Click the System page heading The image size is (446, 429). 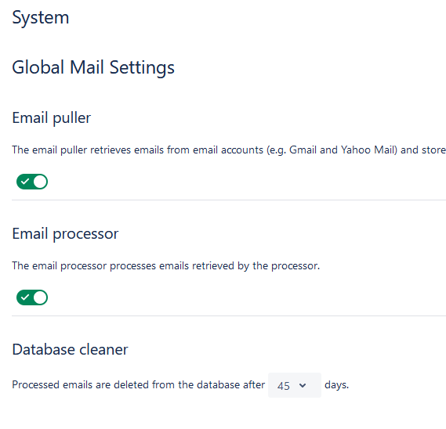click(x=41, y=18)
